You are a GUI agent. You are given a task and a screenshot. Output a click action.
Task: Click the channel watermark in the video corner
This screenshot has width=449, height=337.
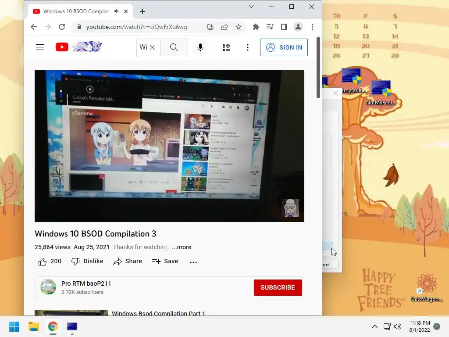[290, 208]
